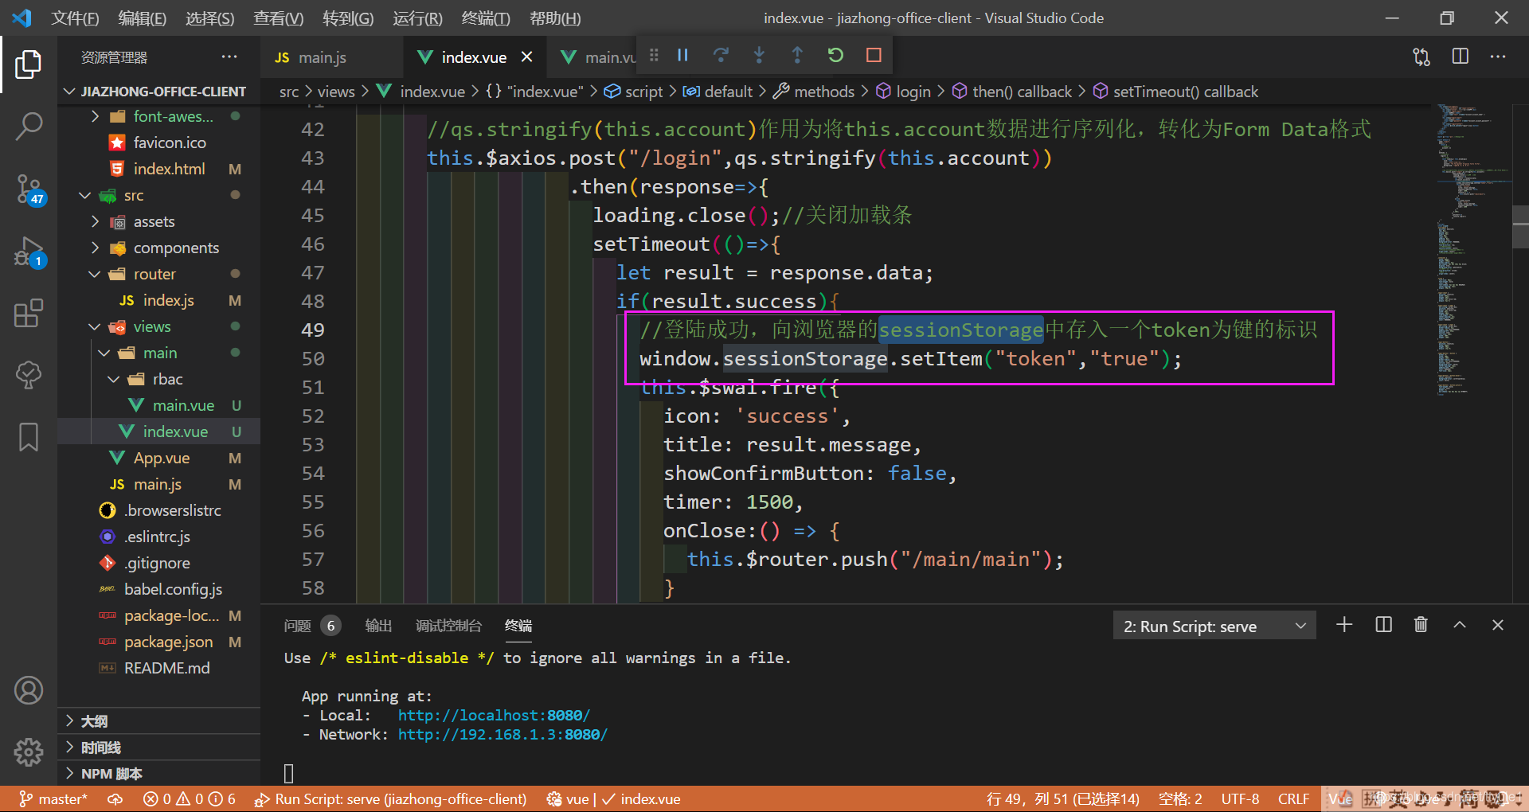The width and height of the screenshot is (1529, 812).
Task: Open Source Control view with 47 changes
Action: point(29,189)
